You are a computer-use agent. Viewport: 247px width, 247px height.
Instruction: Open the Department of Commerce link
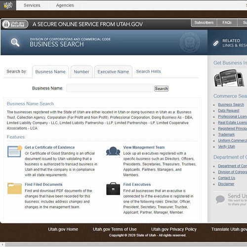click(233, 166)
